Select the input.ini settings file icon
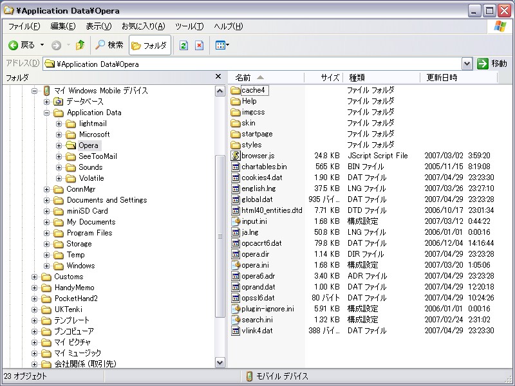 (236, 221)
